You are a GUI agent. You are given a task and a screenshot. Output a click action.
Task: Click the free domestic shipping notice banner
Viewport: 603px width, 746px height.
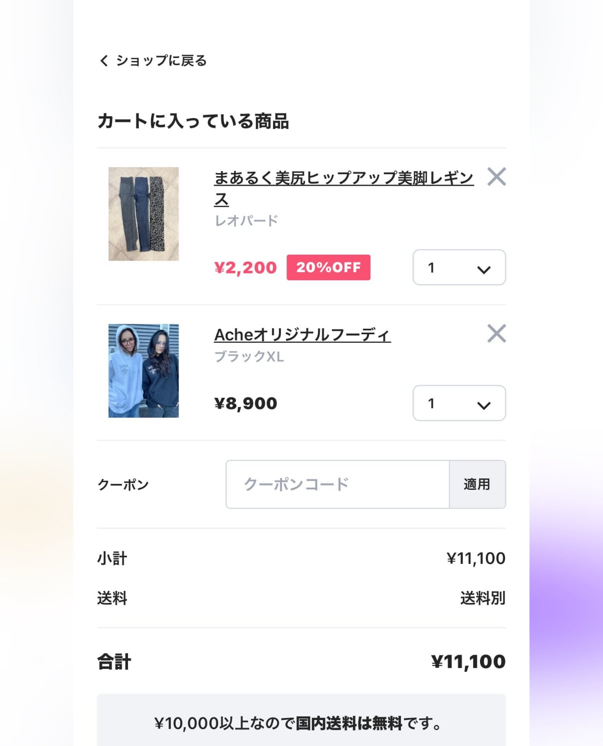pos(301,723)
